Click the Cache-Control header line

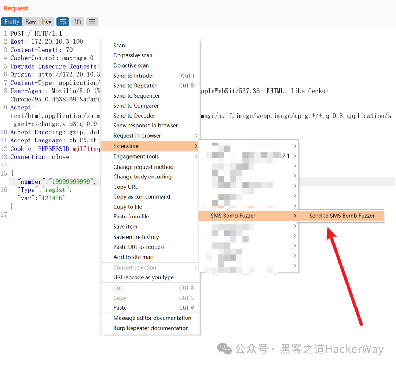click(52, 58)
